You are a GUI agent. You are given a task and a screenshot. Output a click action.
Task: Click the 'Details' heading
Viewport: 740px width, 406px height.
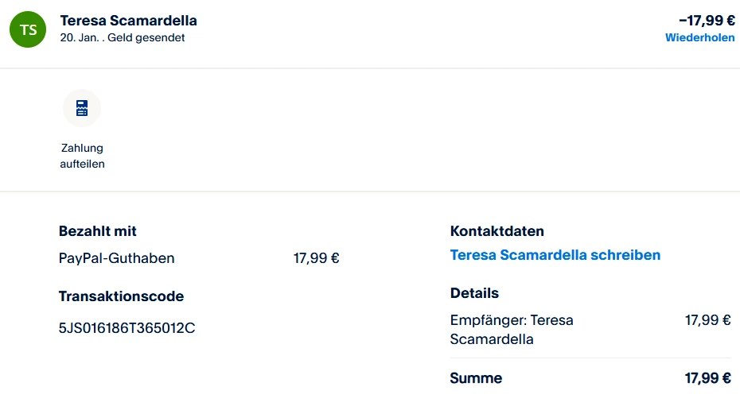pos(474,293)
